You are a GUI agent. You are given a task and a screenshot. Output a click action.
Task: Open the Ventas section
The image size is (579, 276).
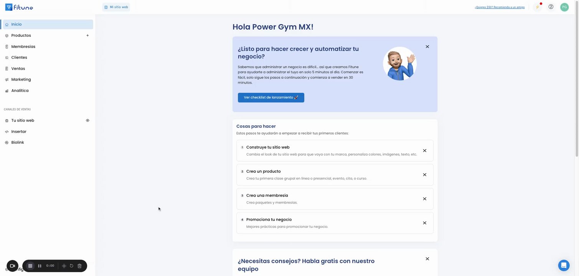point(18,69)
